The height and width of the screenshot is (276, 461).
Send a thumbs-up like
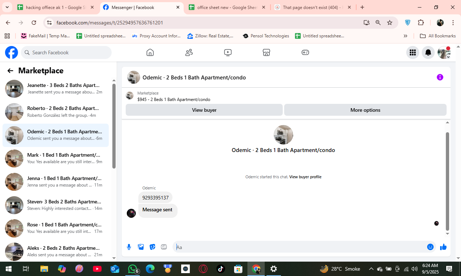443,247
